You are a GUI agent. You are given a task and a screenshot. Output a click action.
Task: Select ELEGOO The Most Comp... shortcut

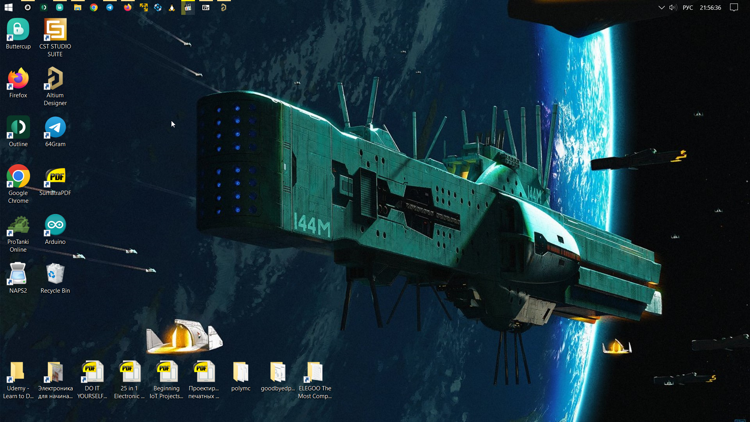[x=315, y=380]
